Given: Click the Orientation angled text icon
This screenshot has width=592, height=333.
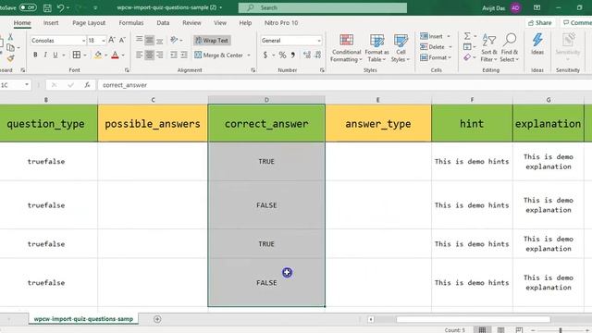Looking at the screenshot, I should click(x=174, y=40).
